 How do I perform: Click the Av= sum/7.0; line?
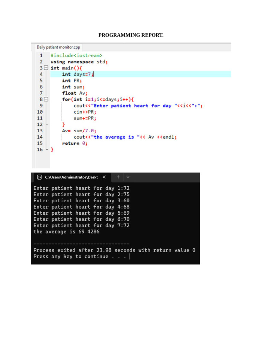pos(79,131)
